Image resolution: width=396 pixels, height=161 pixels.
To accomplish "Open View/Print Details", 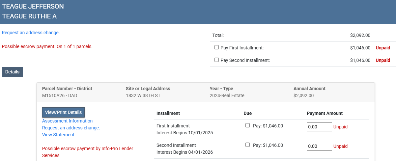I will pyautogui.click(x=63, y=112).
